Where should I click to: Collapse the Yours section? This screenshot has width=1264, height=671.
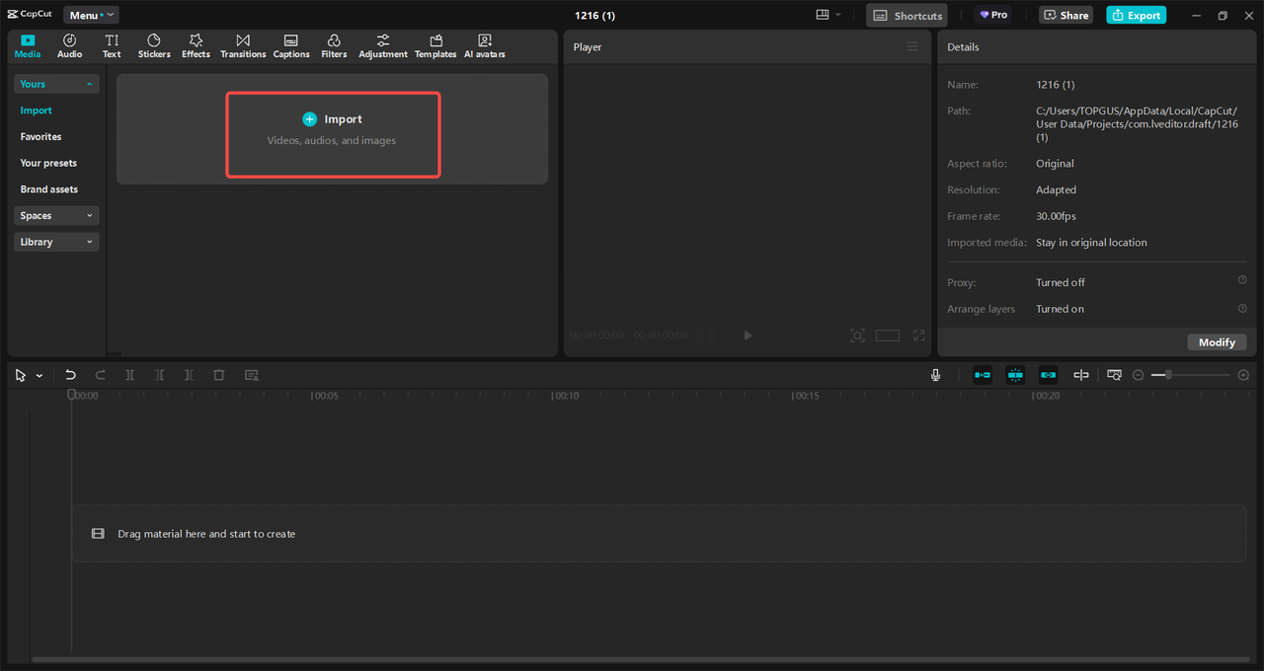coord(56,84)
